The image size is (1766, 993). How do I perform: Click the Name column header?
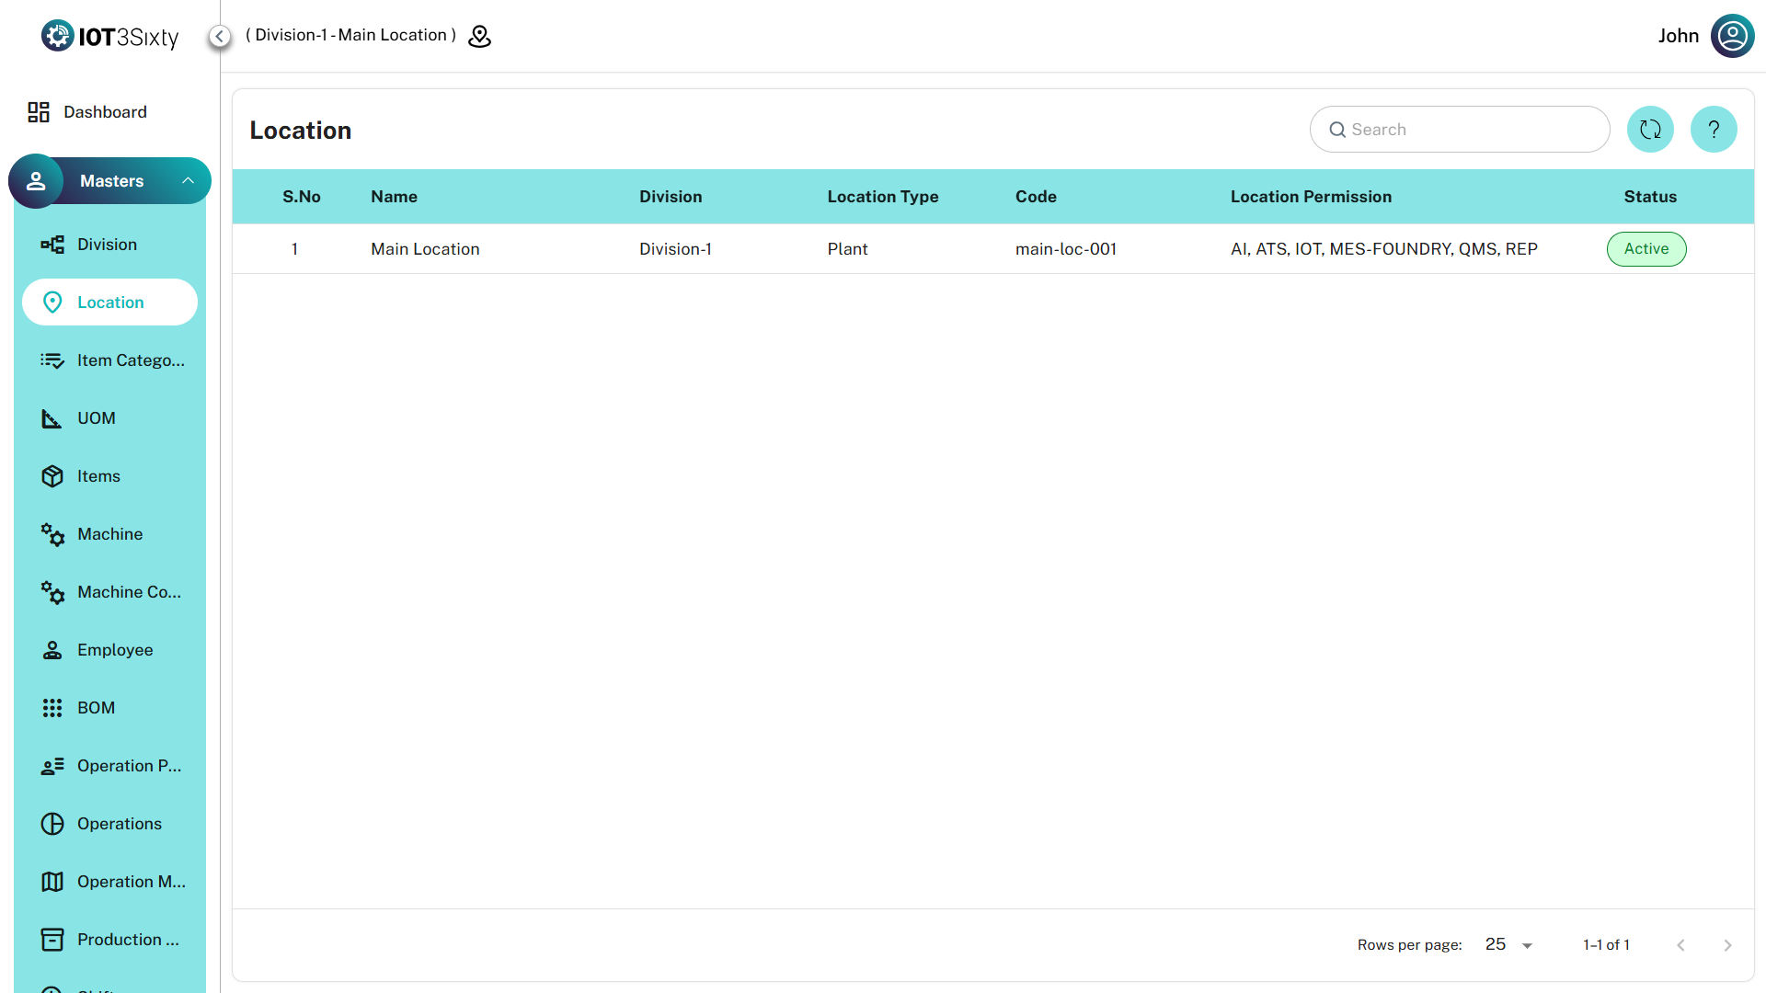coord(394,197)
